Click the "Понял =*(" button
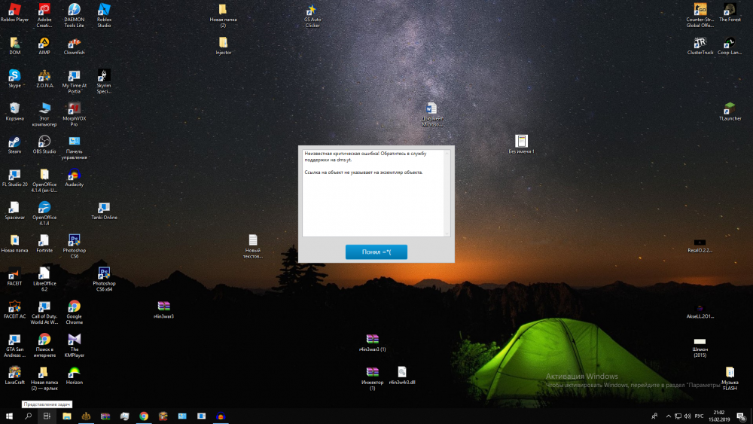This screenshot has height=424, width=753. point(376,252)
